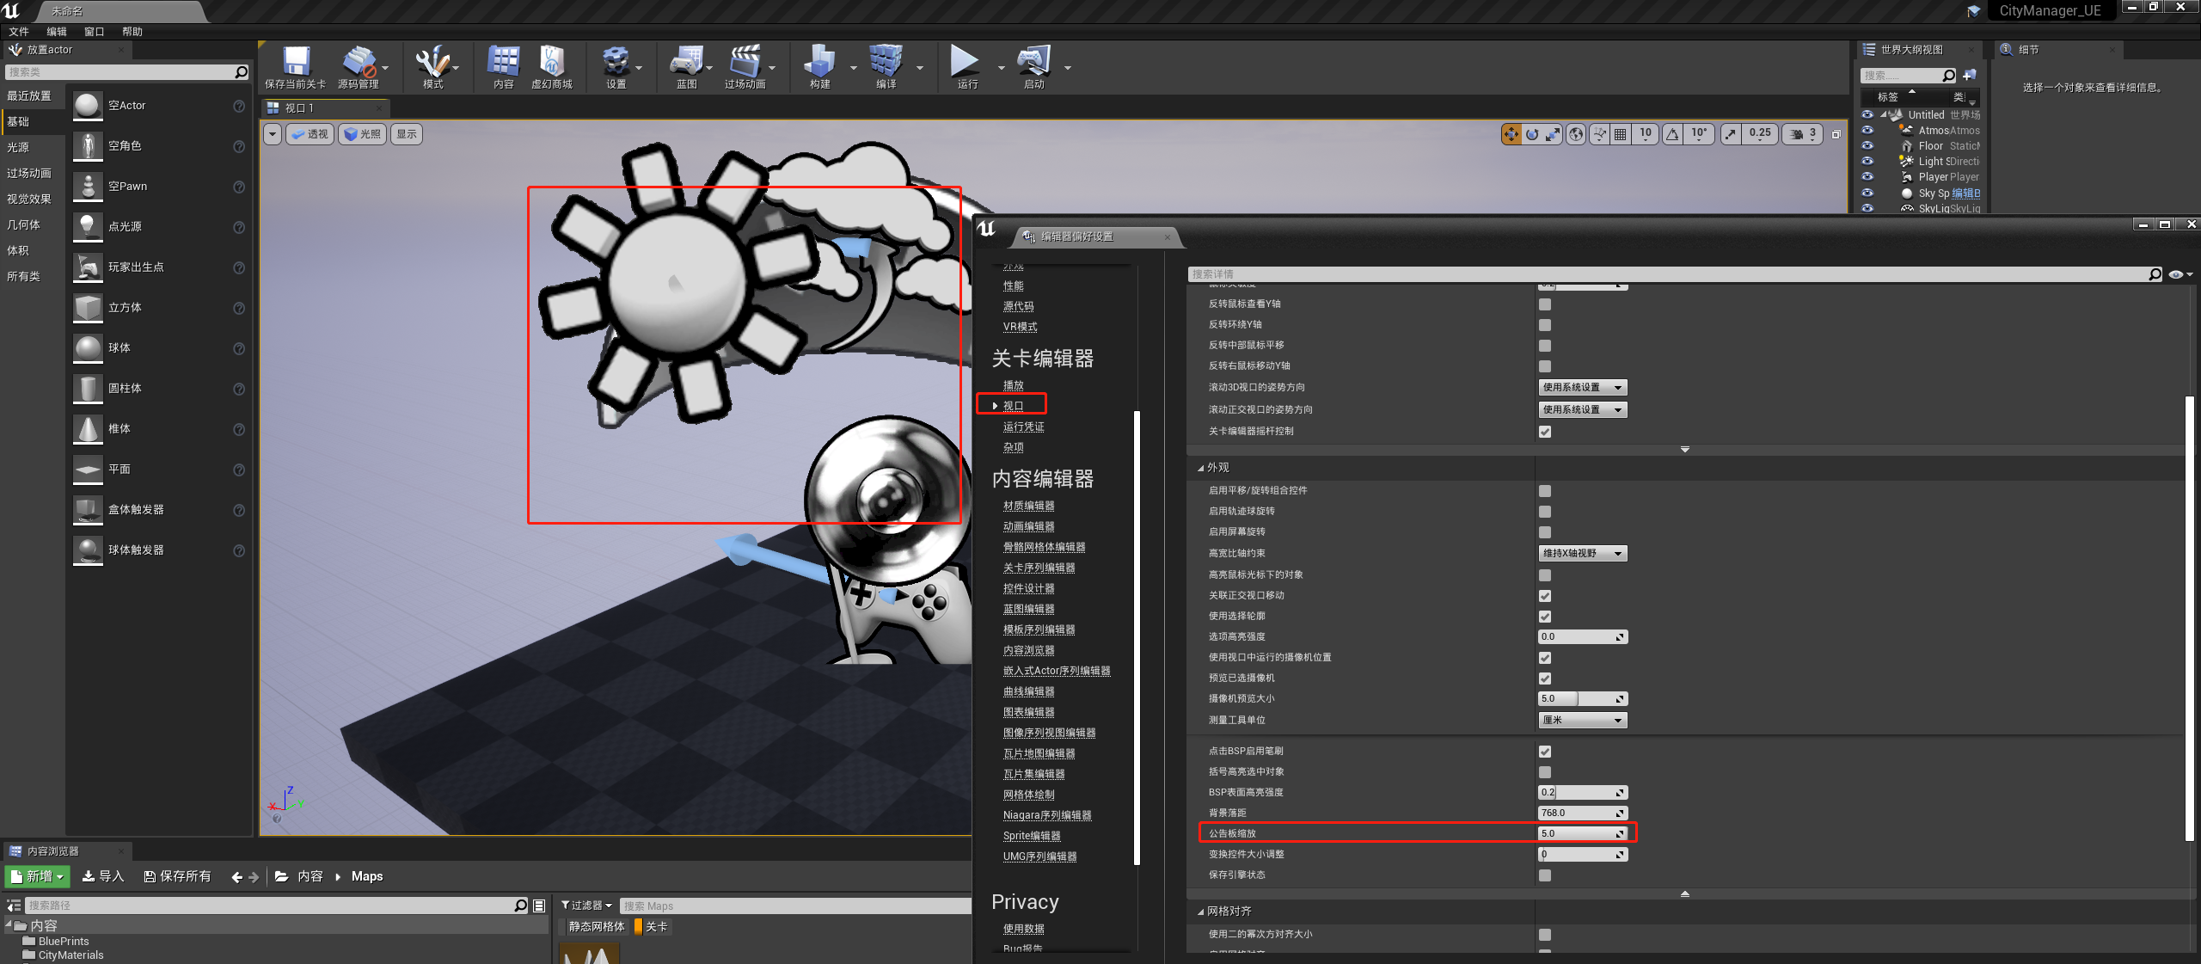Image resolution: width=2201 pixels, height=964 pixels.
Task: Open the 材质编辑器 settings link
Action: tap(1028, 506)
